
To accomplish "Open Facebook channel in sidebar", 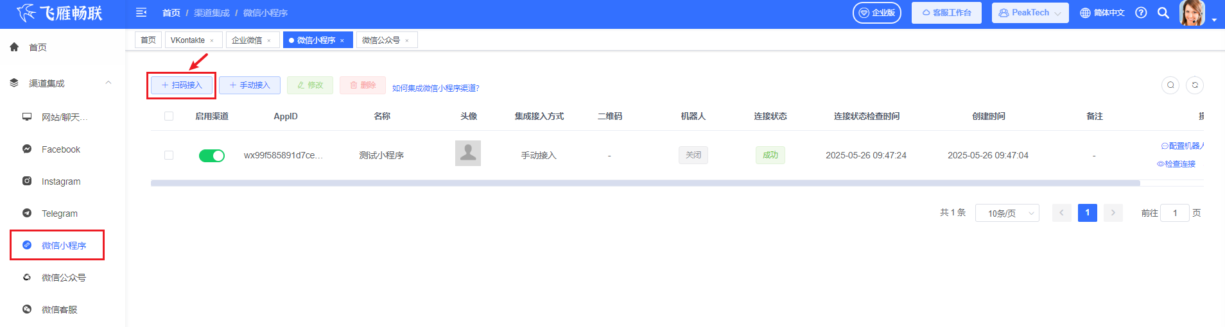I will tap(61, 149).
